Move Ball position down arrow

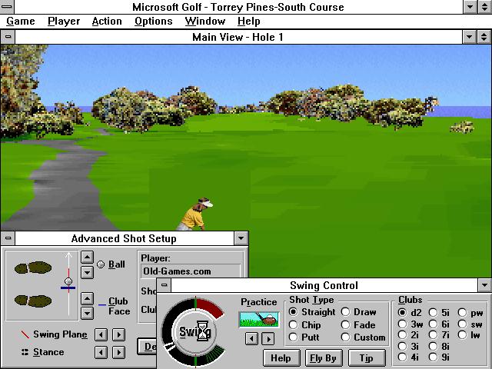click(x=87, y=273)
